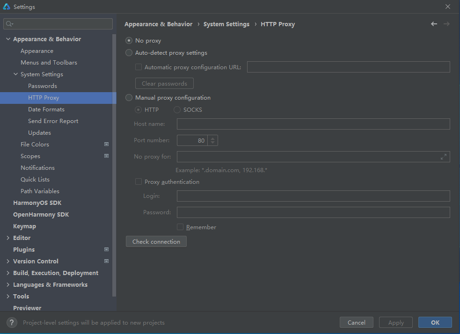Screen dimensions: 460x334
Task: Expand the Tools section
Action: pyautogui.click(x=8, y=297)
